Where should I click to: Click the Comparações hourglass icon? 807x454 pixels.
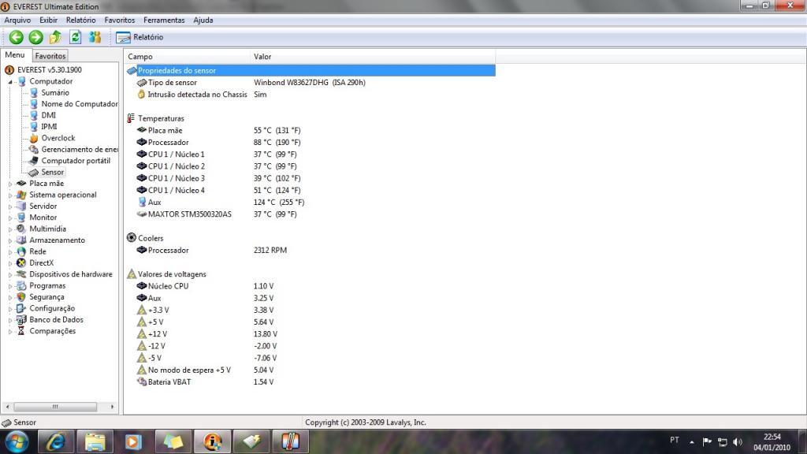(21, 331)
